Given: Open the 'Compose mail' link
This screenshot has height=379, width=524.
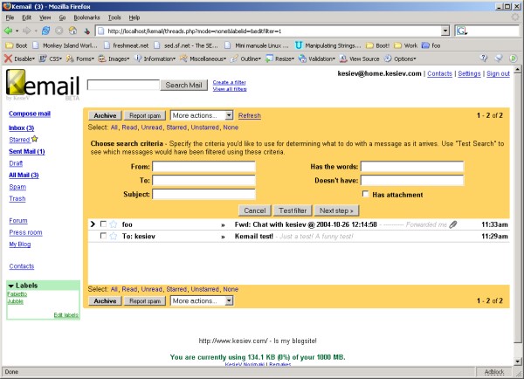Looking at the screenshot, I should (30, 114).
